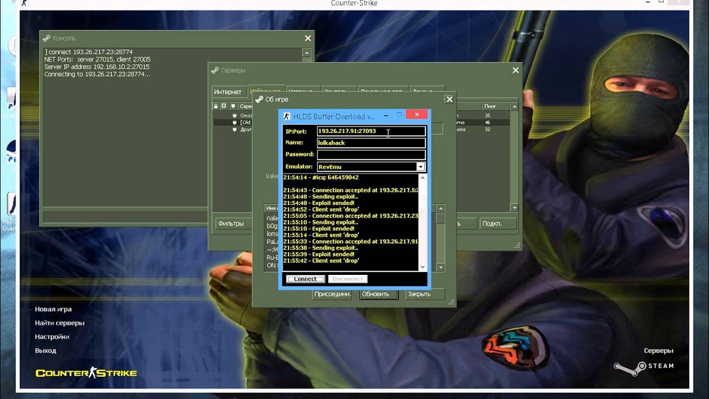The height and width of the screenshot is (399, 709).
Task: Click the shield icon of the ping 32 server
Action: point(234,129)
